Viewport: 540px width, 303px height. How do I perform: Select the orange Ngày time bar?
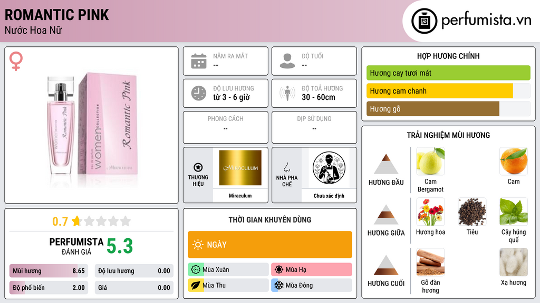coord(270,245)
